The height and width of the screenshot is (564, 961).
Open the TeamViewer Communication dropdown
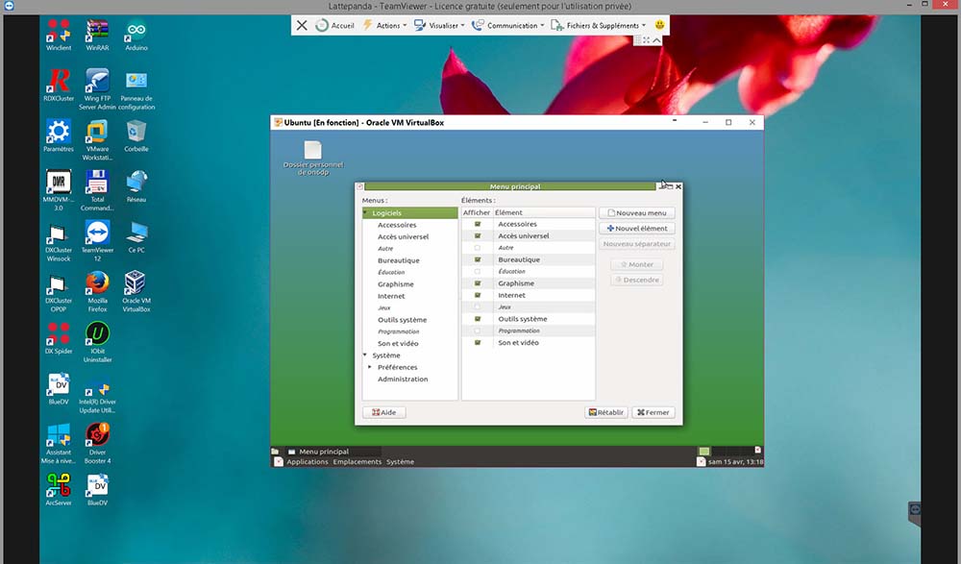coord(508,25)
